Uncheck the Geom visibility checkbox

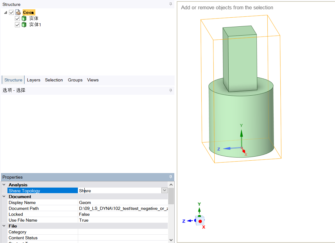11,12
